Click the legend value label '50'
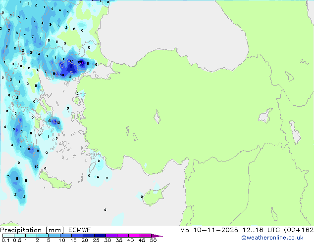 click(153, 240)
